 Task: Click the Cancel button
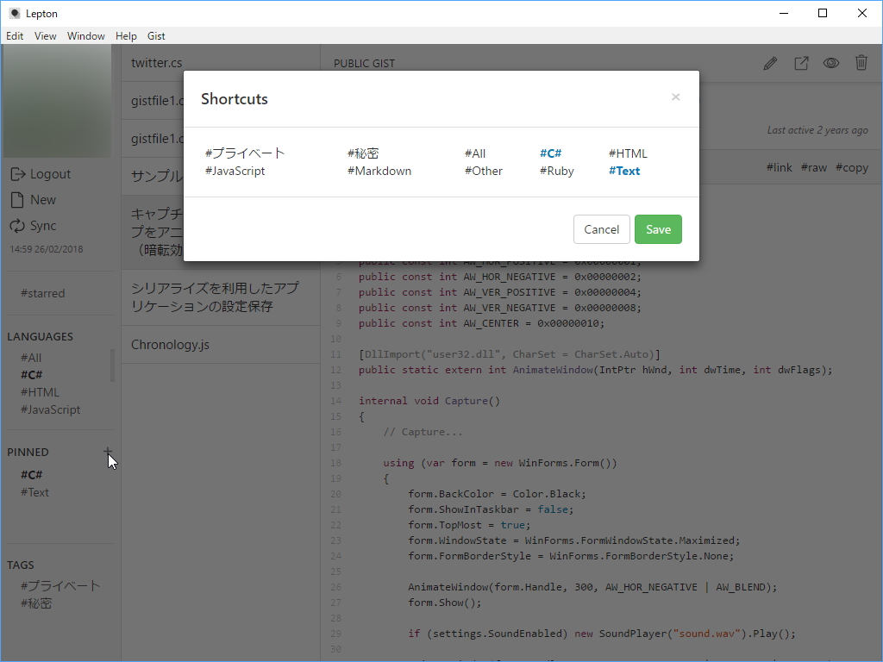[601, 229]
